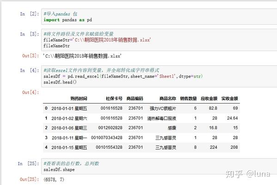The image size is (277, 185).
Task: Click the fileNameStr assignment code cell
Action: point(159,40)
